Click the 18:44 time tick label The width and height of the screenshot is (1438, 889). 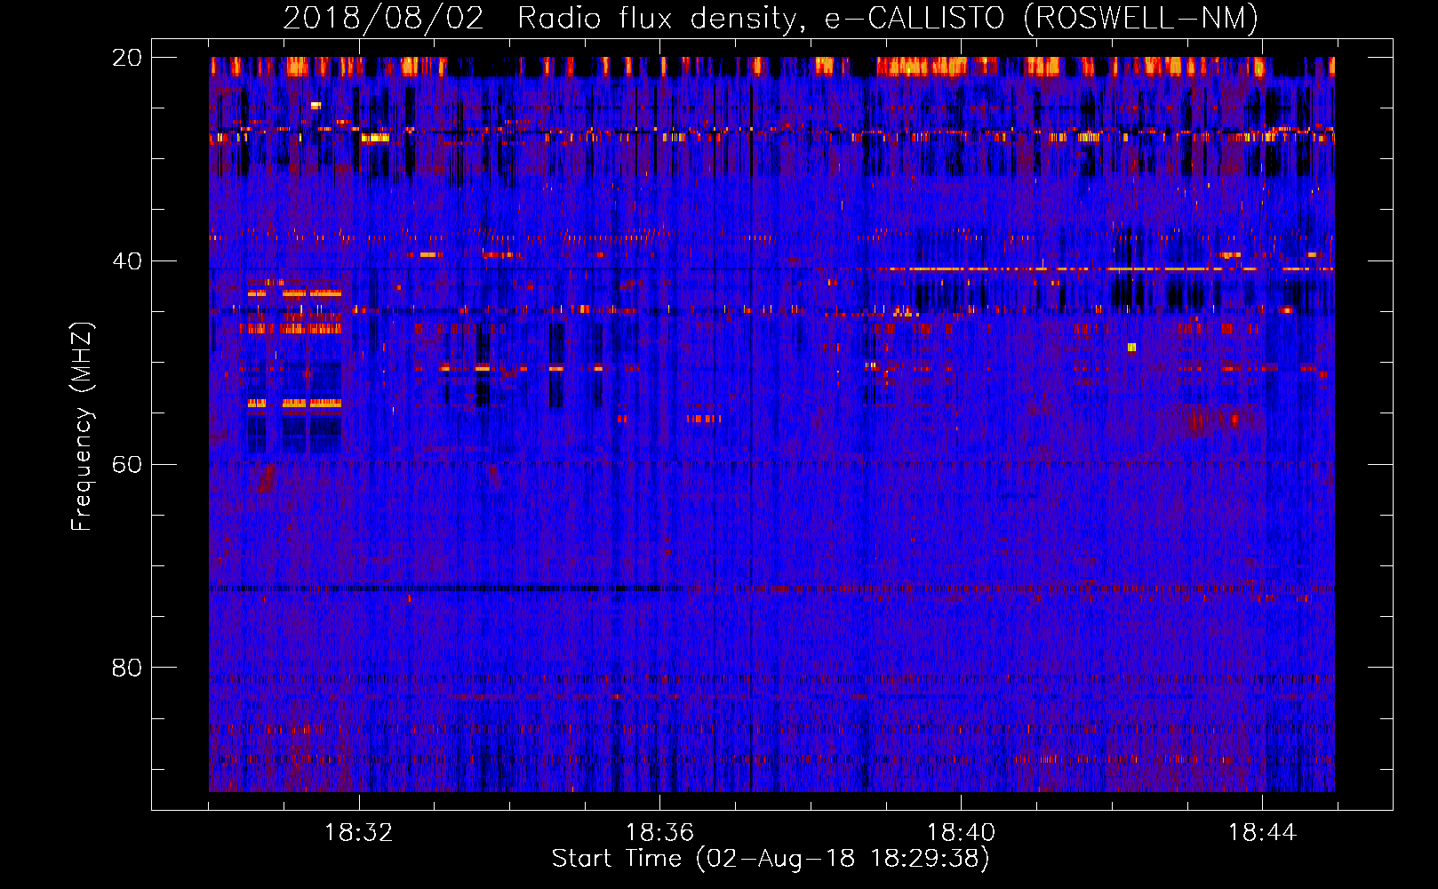(1262, 832)
